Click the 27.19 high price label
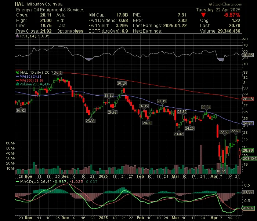The image size is (257, 221). coord(162,101)
